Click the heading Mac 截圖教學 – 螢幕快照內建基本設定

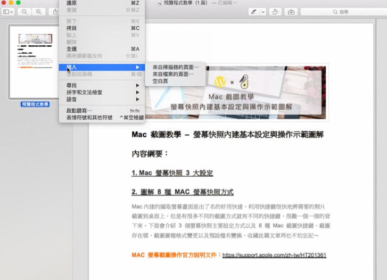[x=227, y=135]
